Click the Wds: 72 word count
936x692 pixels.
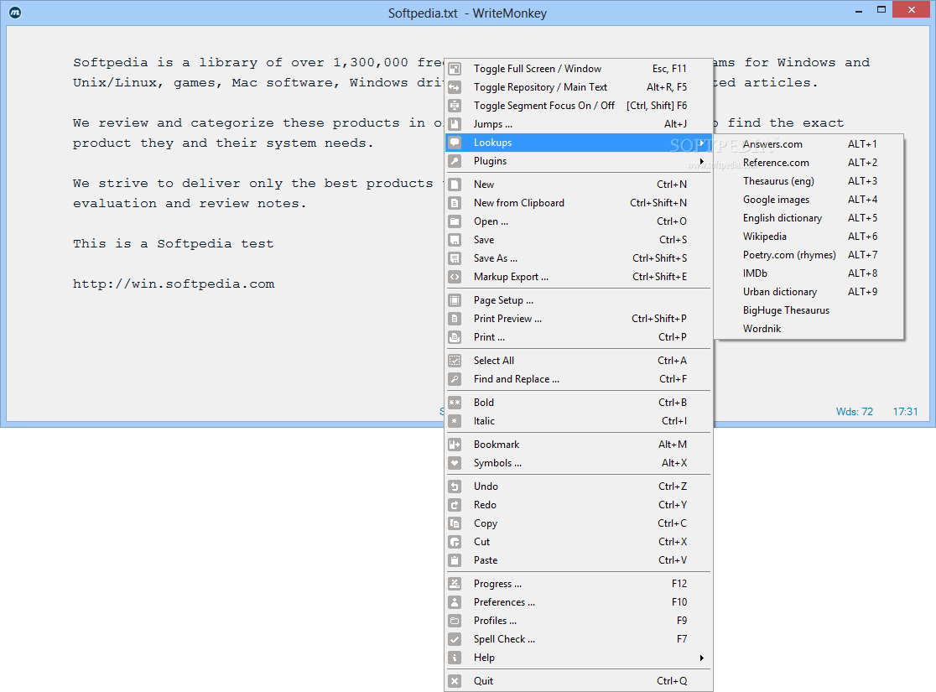tap(854, 412)
